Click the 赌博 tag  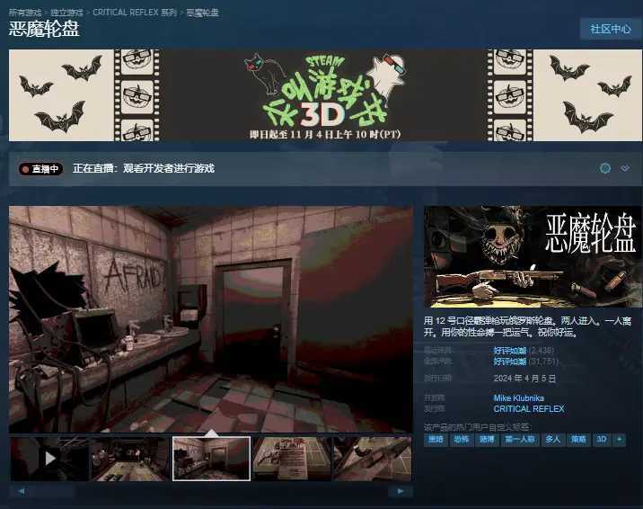coord(487,440)
